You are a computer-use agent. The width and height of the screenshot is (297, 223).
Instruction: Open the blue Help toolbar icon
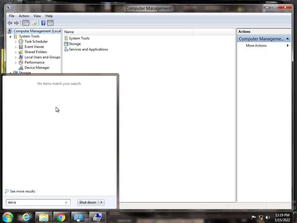tap(43, 23)
